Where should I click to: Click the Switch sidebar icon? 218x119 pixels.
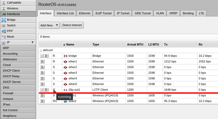[4, 25]
